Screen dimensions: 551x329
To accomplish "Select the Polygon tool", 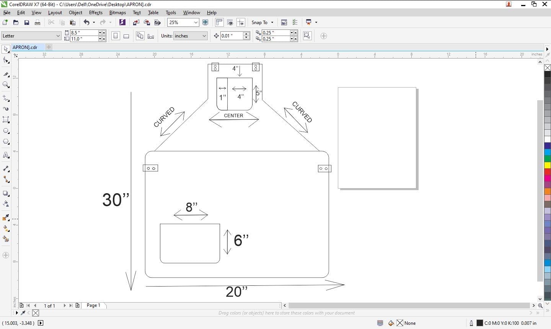I will pos(6,142).
